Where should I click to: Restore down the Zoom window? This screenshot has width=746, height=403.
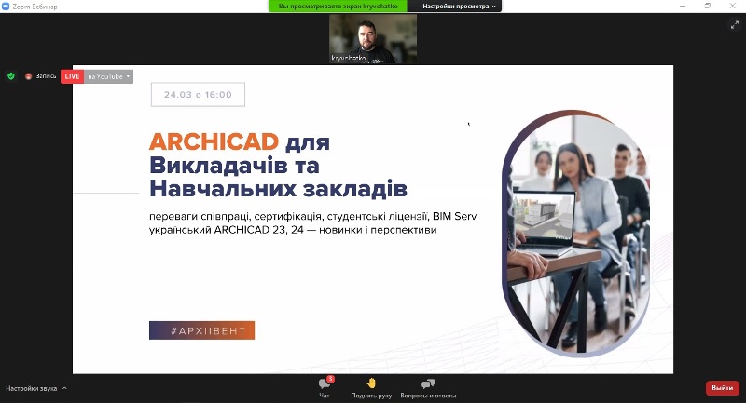coord(708,6)
